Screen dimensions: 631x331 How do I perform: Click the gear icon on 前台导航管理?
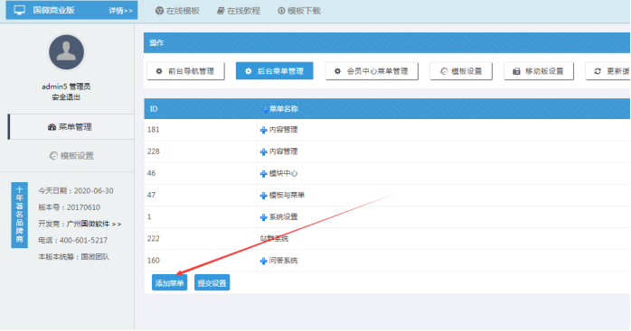159,71
